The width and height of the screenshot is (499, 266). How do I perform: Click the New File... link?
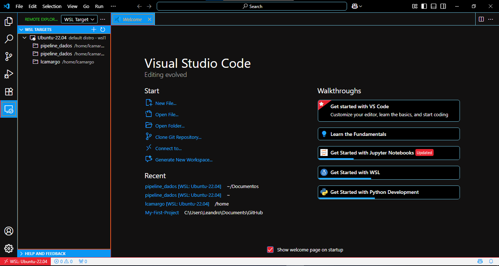[x=166, y=103]
